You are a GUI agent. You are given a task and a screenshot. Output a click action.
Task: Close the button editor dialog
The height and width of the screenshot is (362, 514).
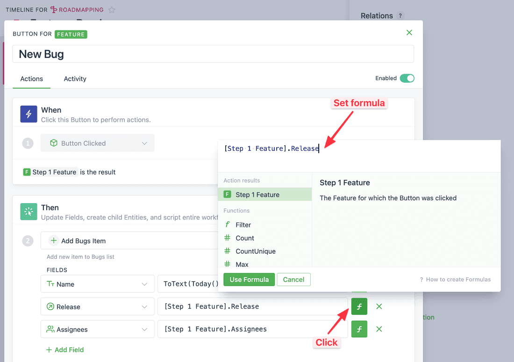point(409,32)
